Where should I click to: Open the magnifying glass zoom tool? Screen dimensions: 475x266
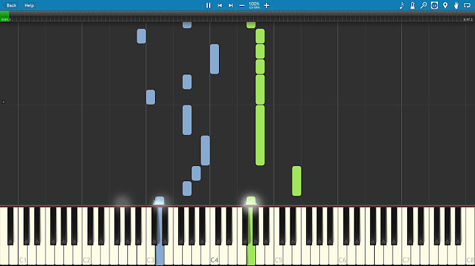pyautogui.click(x=424, y=5)
